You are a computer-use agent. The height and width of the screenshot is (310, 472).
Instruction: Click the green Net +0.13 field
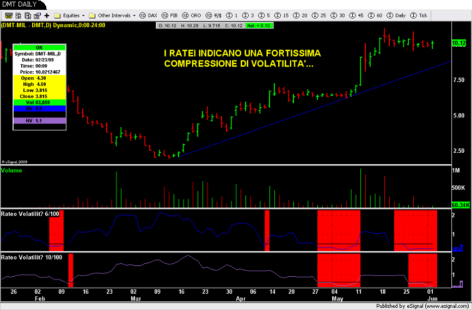(x=259, y=25)
